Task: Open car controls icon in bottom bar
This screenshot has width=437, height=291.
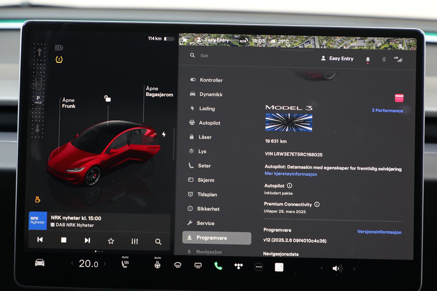Action: tap(40, 263)
